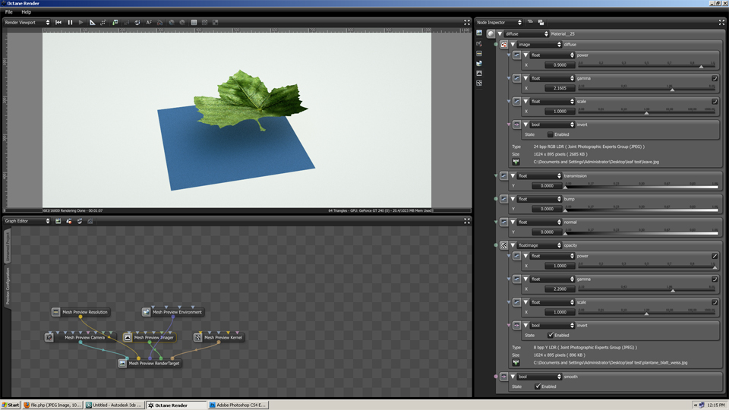
Task: Open the image type dropdown for diffuse
Action: 540,45
